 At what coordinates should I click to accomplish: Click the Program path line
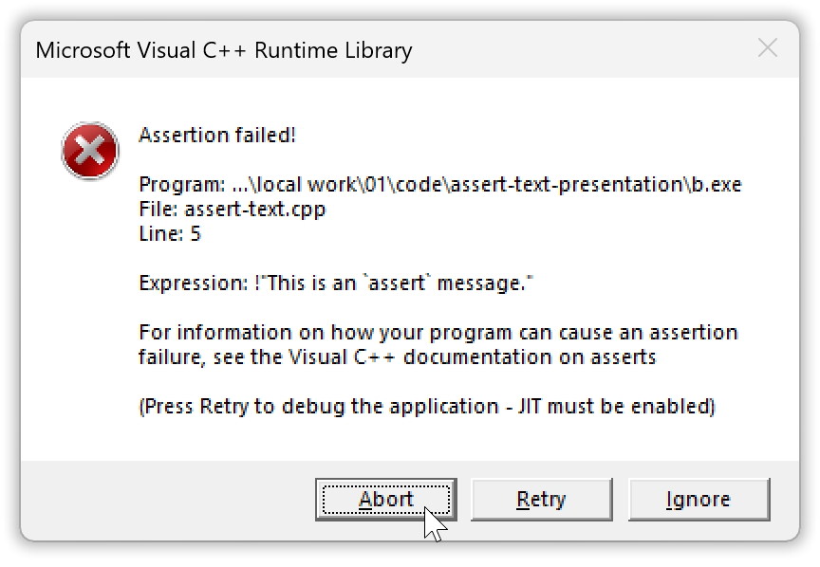(x=439, y=184)
